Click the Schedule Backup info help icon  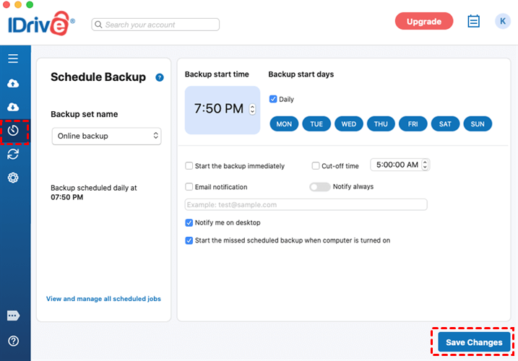pyautogui.click(x=160, y=77)
